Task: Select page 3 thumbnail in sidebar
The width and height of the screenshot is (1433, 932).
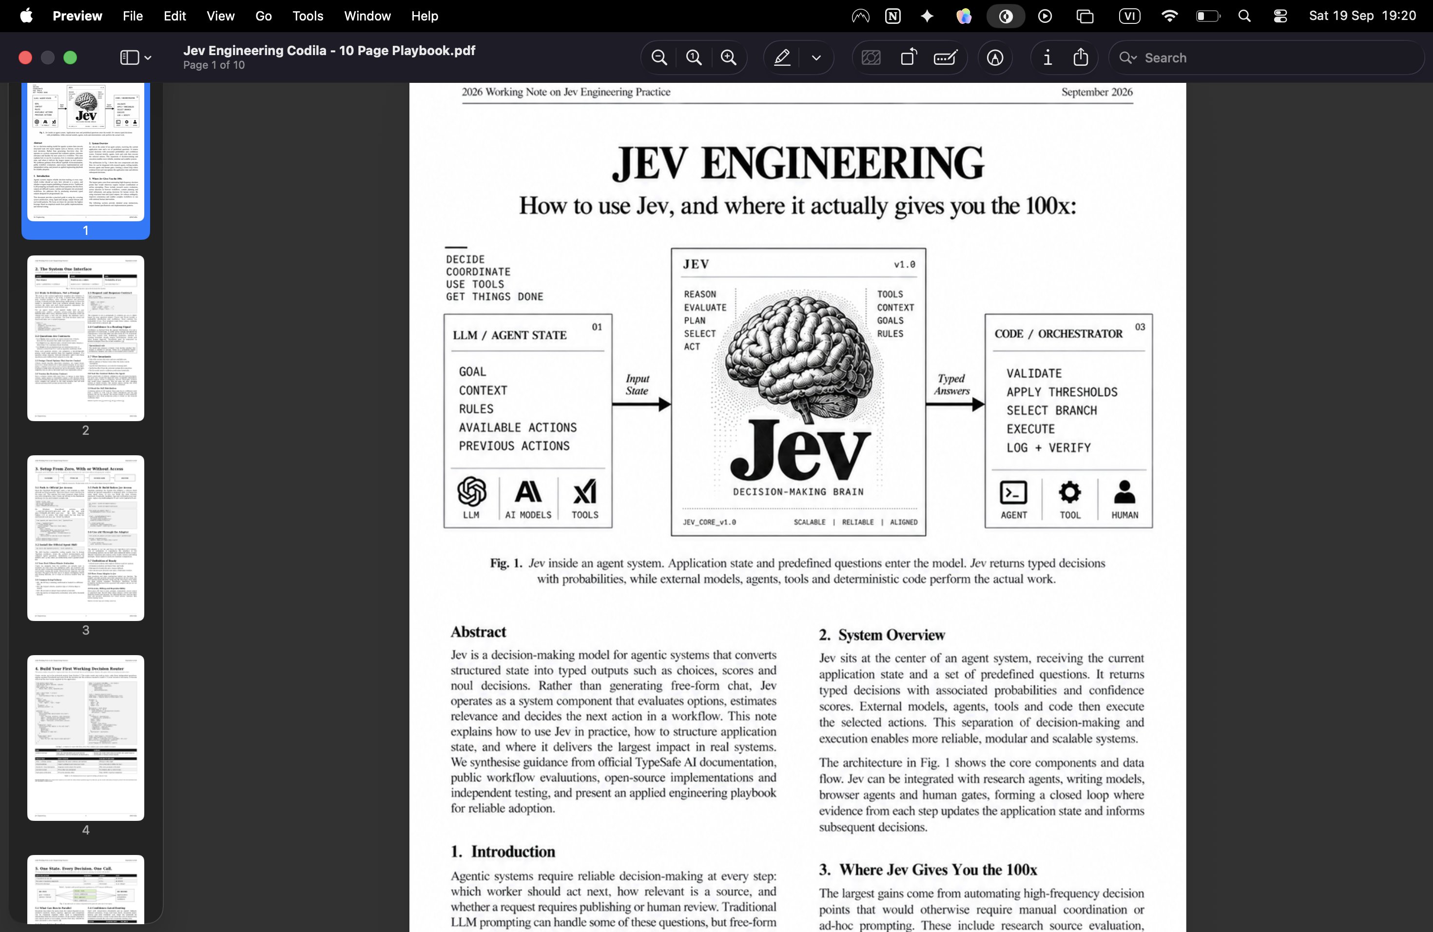Action: pyautogui.click(x=85, y=538)
